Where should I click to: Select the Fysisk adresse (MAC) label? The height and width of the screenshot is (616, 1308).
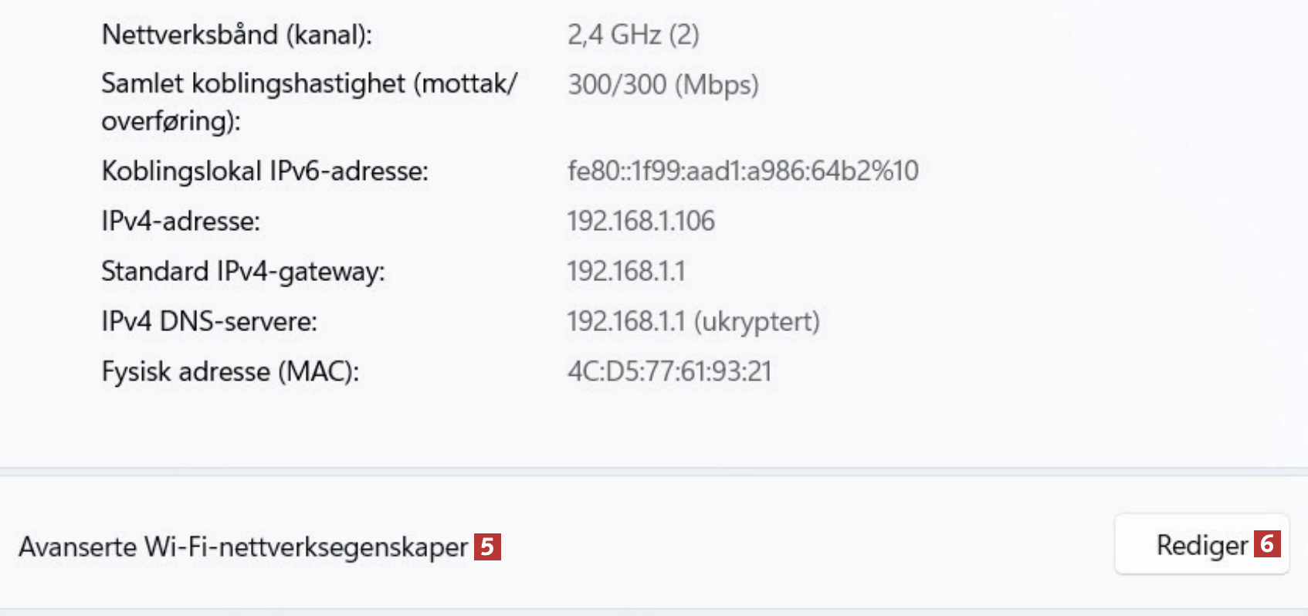230,371
